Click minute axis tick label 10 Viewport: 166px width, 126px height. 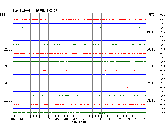pos(101,119)
